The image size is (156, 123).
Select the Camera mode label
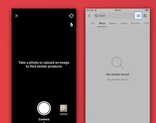click(44, 119)
